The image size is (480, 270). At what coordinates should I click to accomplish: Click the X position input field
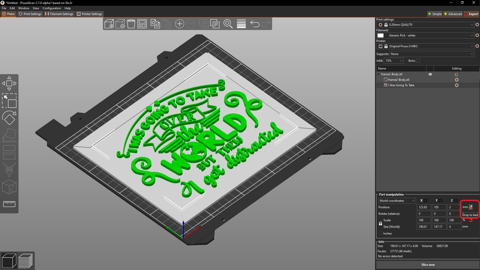[424, 207]
